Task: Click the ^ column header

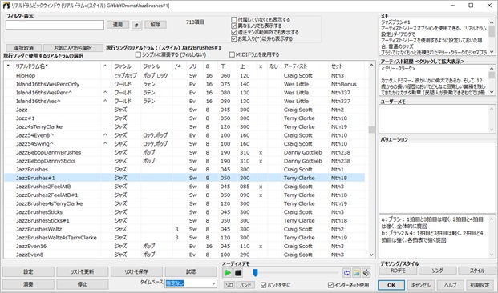Action: coord(105,66)
